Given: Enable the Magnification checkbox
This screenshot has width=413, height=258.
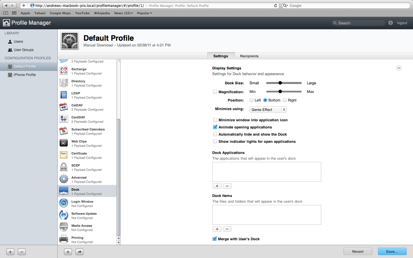Looking at the screenshot, I should pos(215,92).
